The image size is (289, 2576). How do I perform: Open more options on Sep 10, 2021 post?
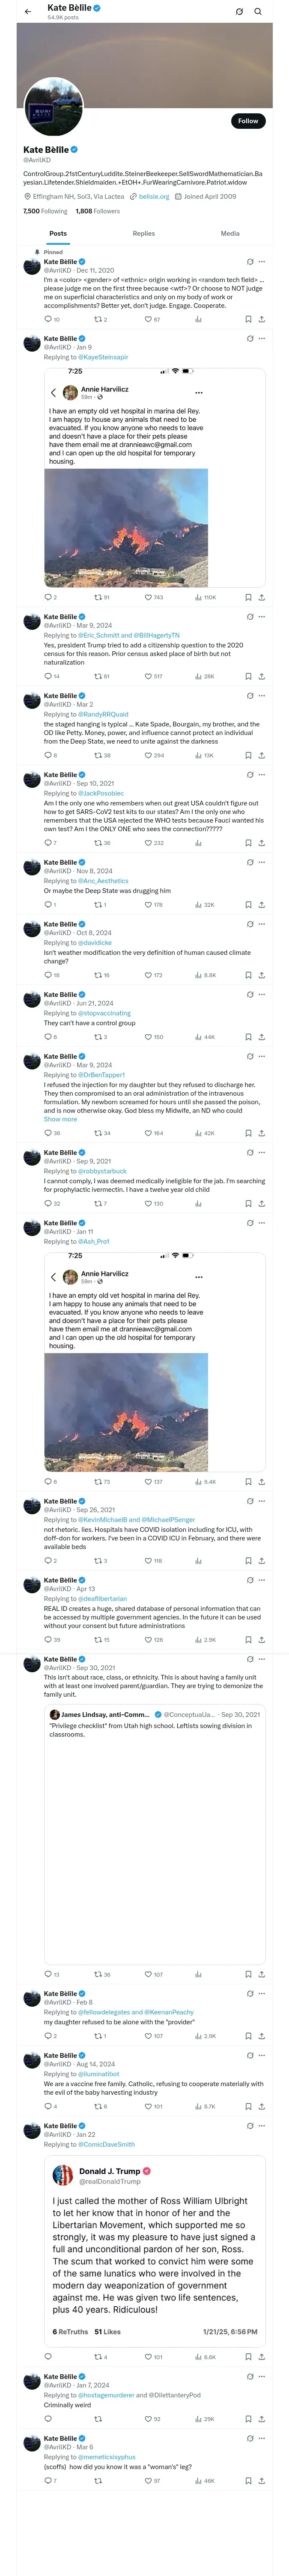262,775
